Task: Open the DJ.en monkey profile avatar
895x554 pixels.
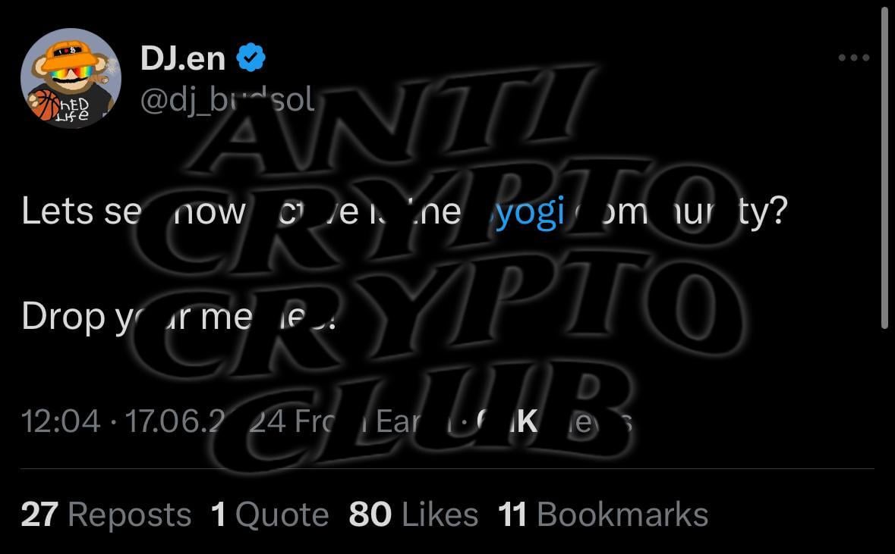Action: click(x=71, y=78)
